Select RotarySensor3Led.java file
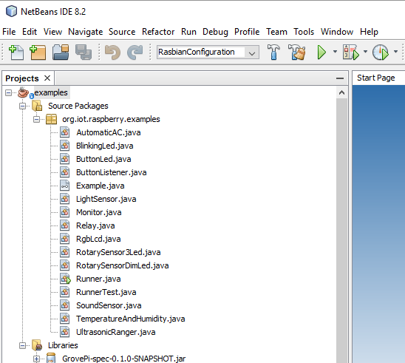Image resolution: width=405 pixels, height=363 pixels. 118,252
